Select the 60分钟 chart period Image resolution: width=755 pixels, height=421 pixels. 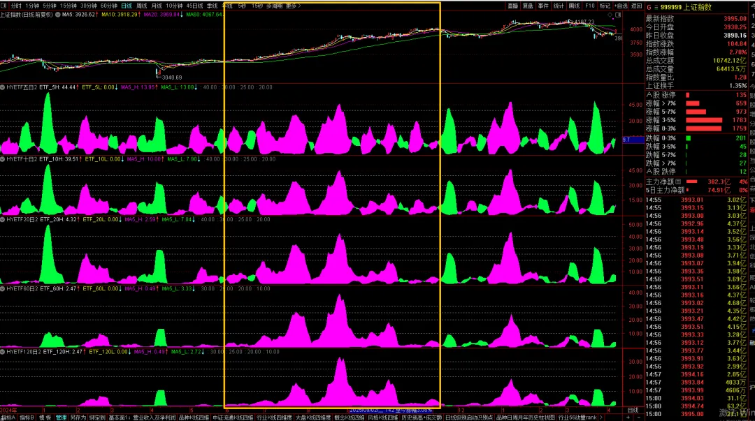(x=109, y=6)
